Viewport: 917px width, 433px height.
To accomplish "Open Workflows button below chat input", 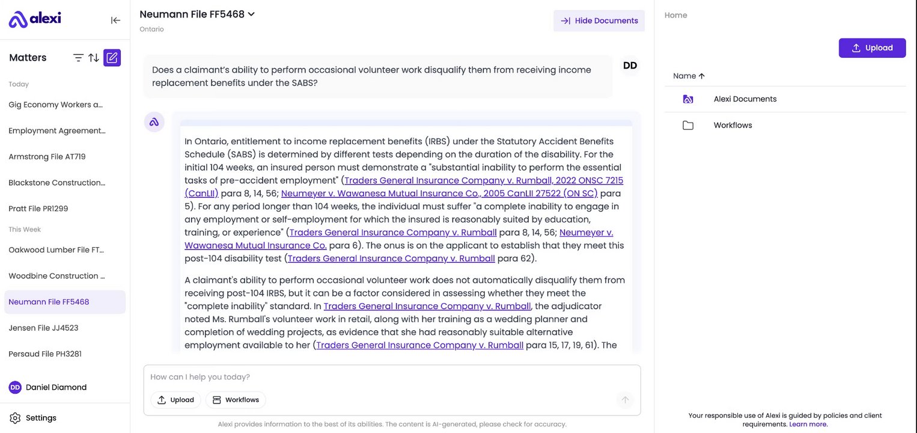I will [x=236, y=400].
